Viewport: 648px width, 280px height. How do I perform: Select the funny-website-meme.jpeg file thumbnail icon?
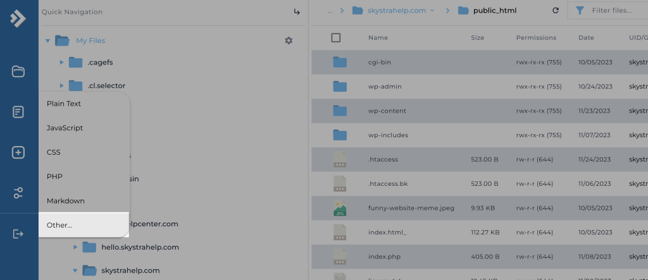coord(340,208)
